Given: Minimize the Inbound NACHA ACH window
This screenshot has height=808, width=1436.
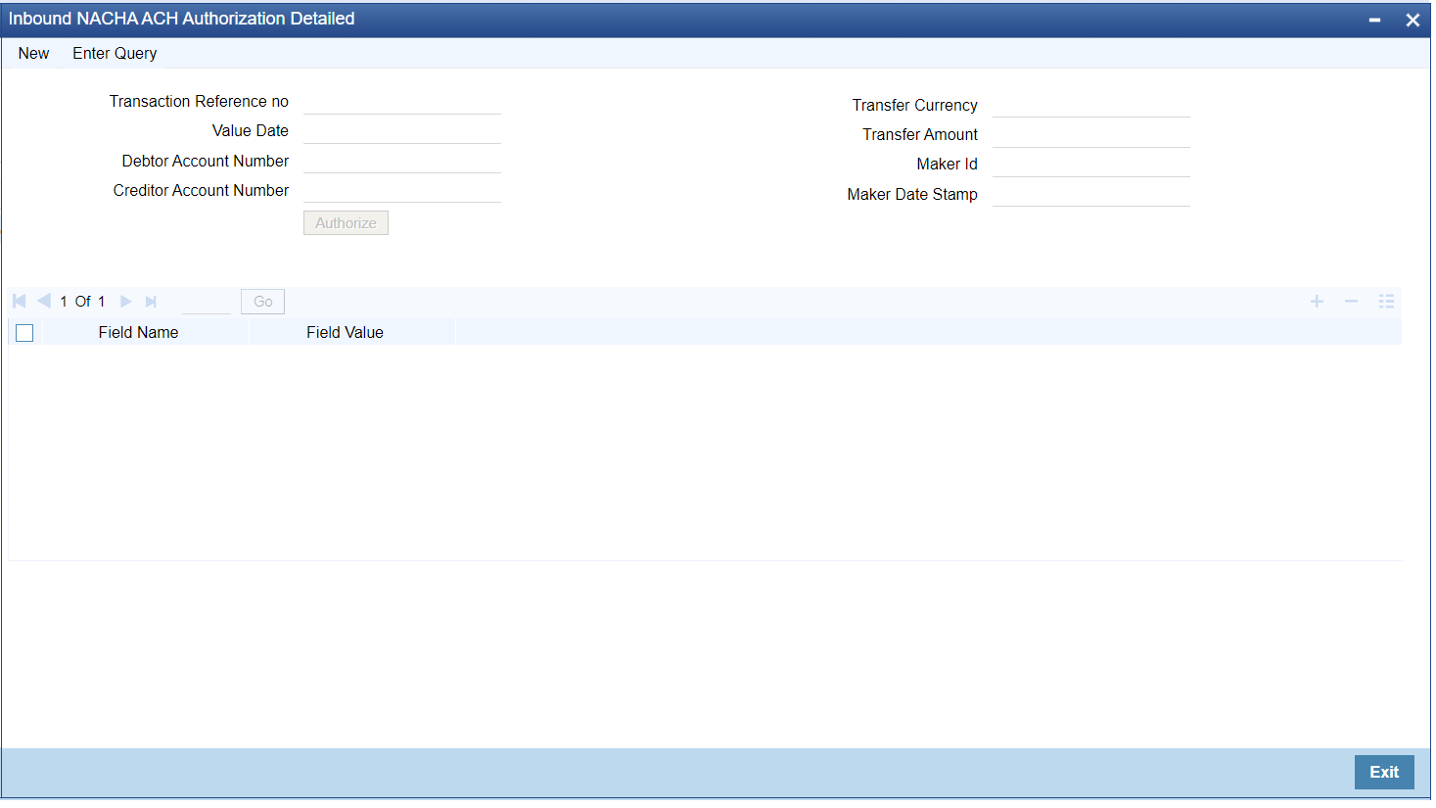Looking at the screenshot, I should (x=1374, y=20).
